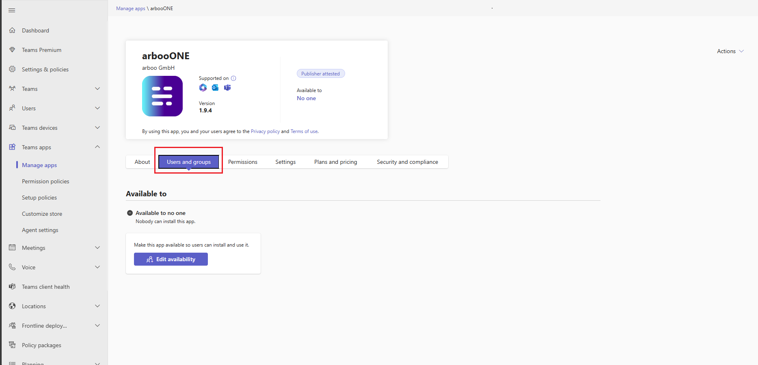Expand the Meetings section chevron
This screenshot has height=365, width=758.
click(x=97, y=248)
